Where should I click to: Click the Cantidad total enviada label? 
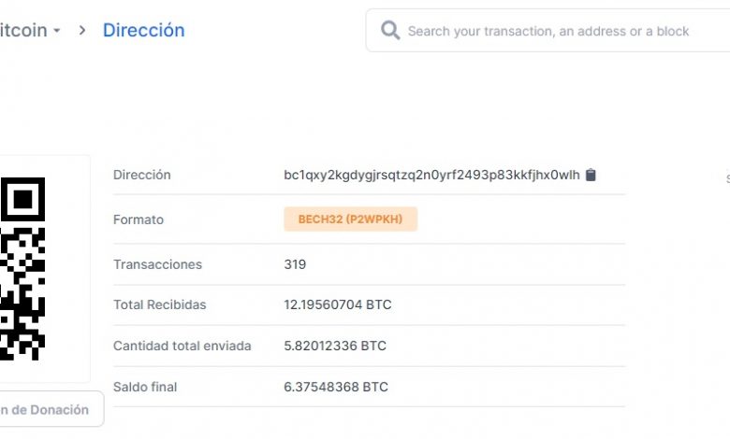[x=182, y=346]
